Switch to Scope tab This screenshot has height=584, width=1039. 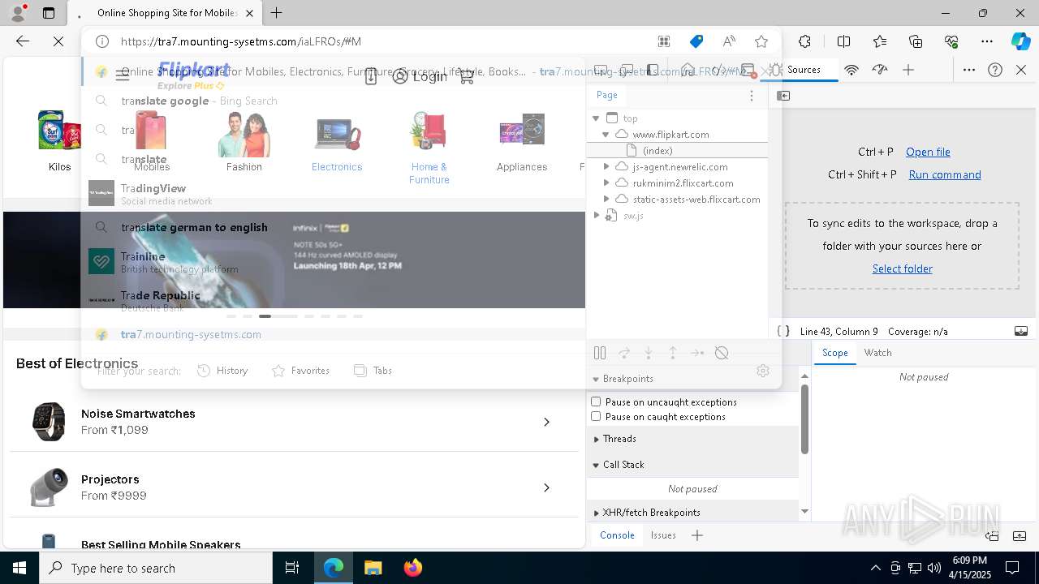coord(834,353)
